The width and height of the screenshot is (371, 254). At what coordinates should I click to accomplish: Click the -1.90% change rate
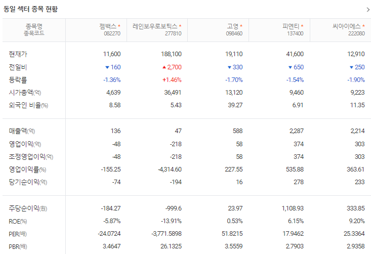click(x=356, y=80)
